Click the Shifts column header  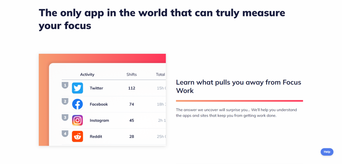[132, 74]
